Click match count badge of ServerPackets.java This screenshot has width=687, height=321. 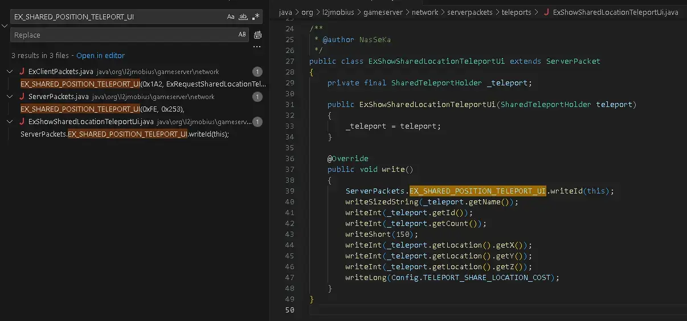[x=257, y=97]
